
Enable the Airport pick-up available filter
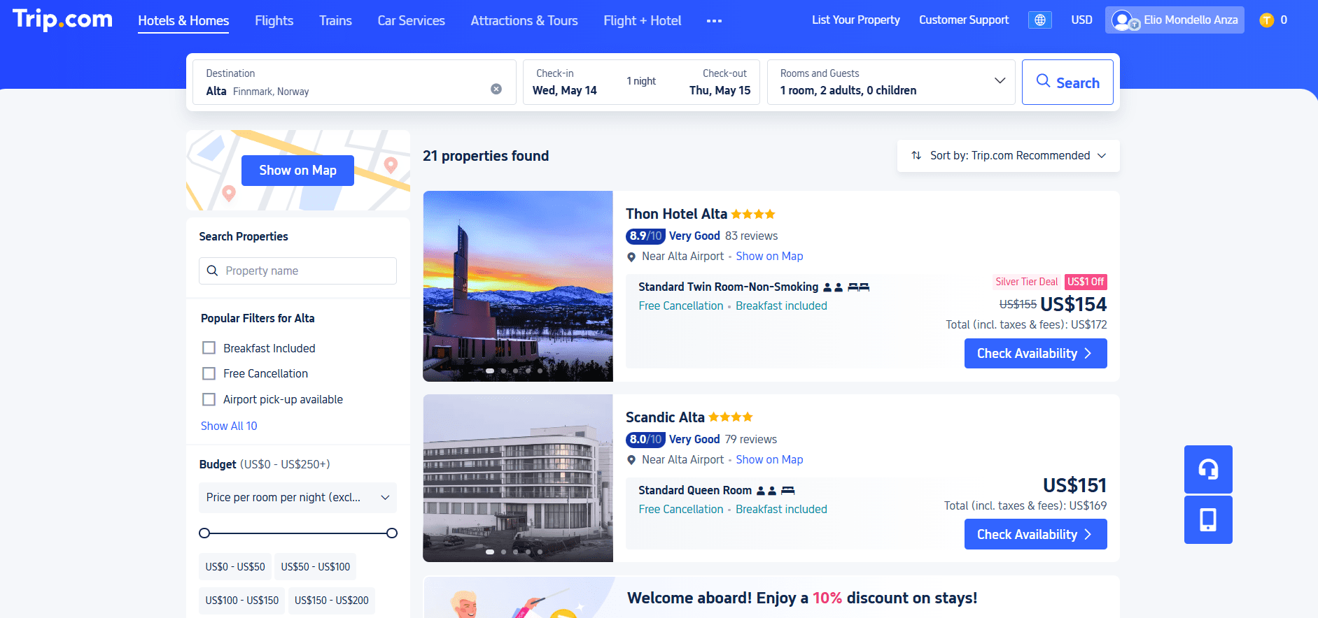coord(209,399)
